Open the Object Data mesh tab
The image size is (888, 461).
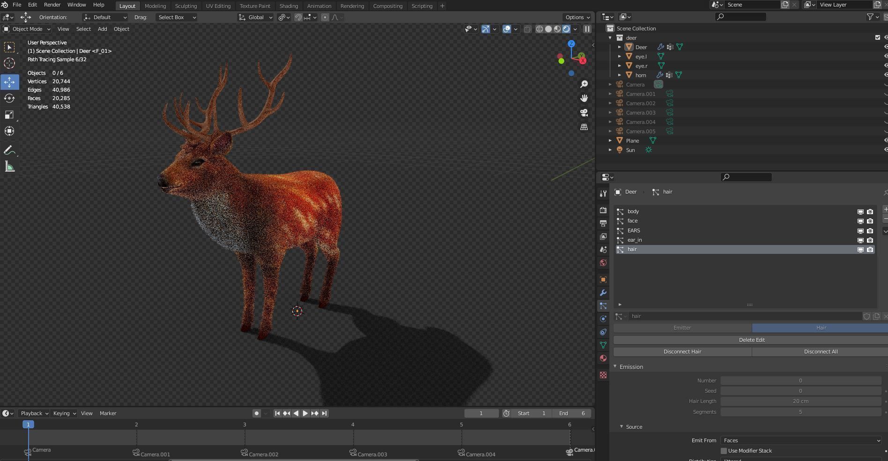point(603,345)
